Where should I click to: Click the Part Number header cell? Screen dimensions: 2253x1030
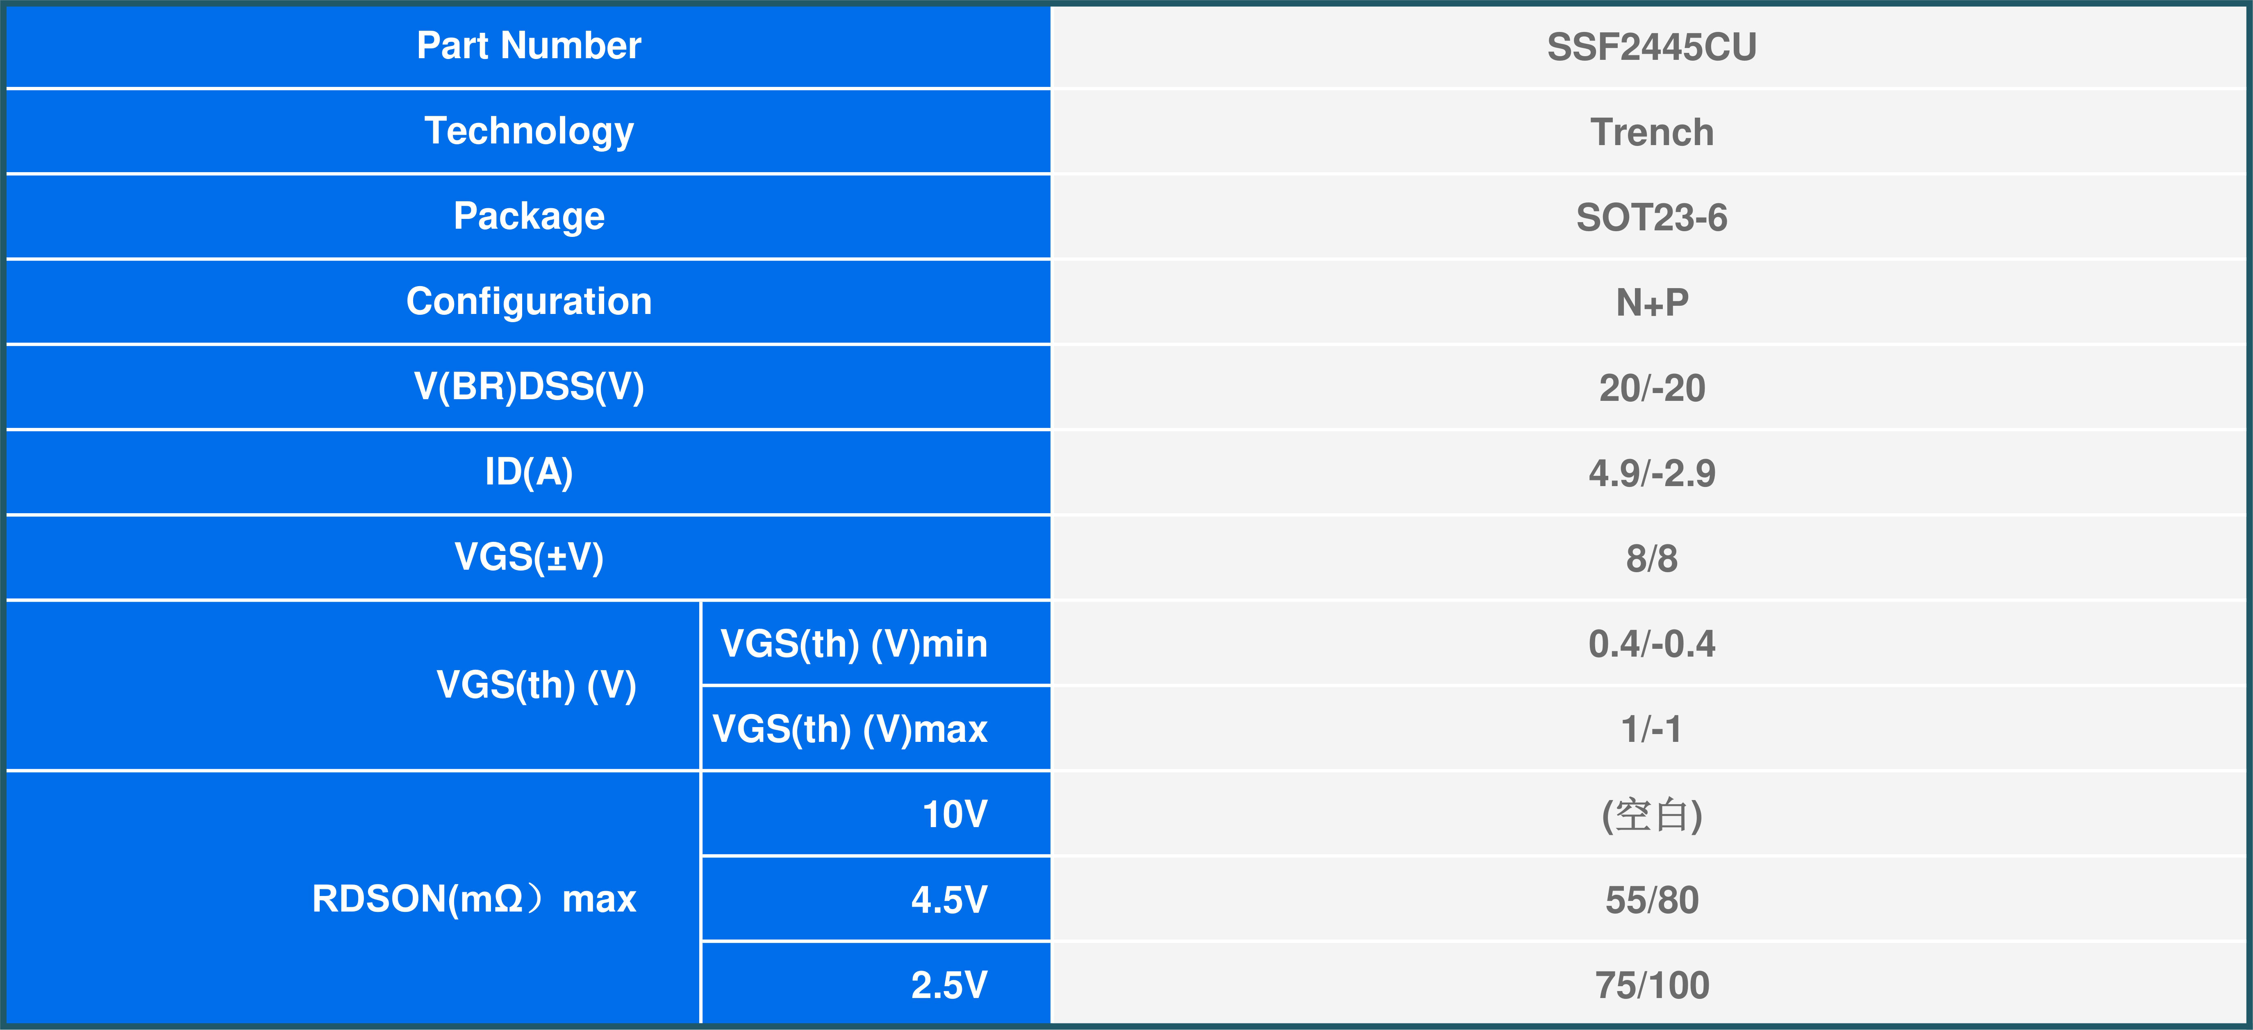(x=528, y=45)
